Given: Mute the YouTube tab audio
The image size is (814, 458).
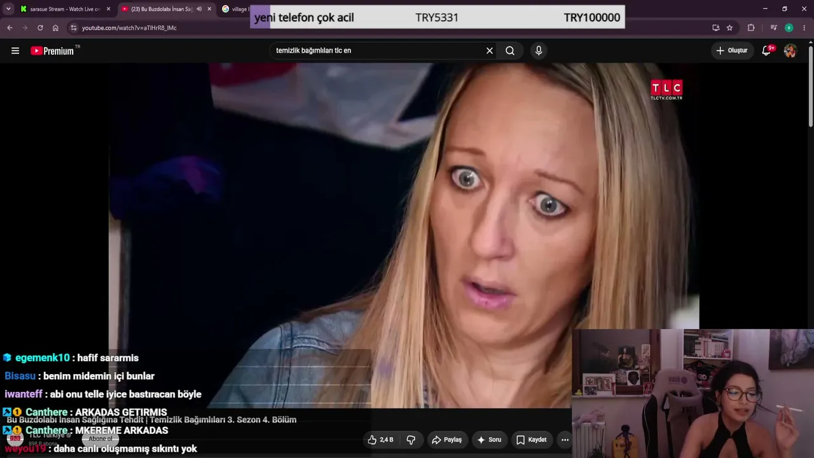Looking at the screenshot, I should [199, 9].
